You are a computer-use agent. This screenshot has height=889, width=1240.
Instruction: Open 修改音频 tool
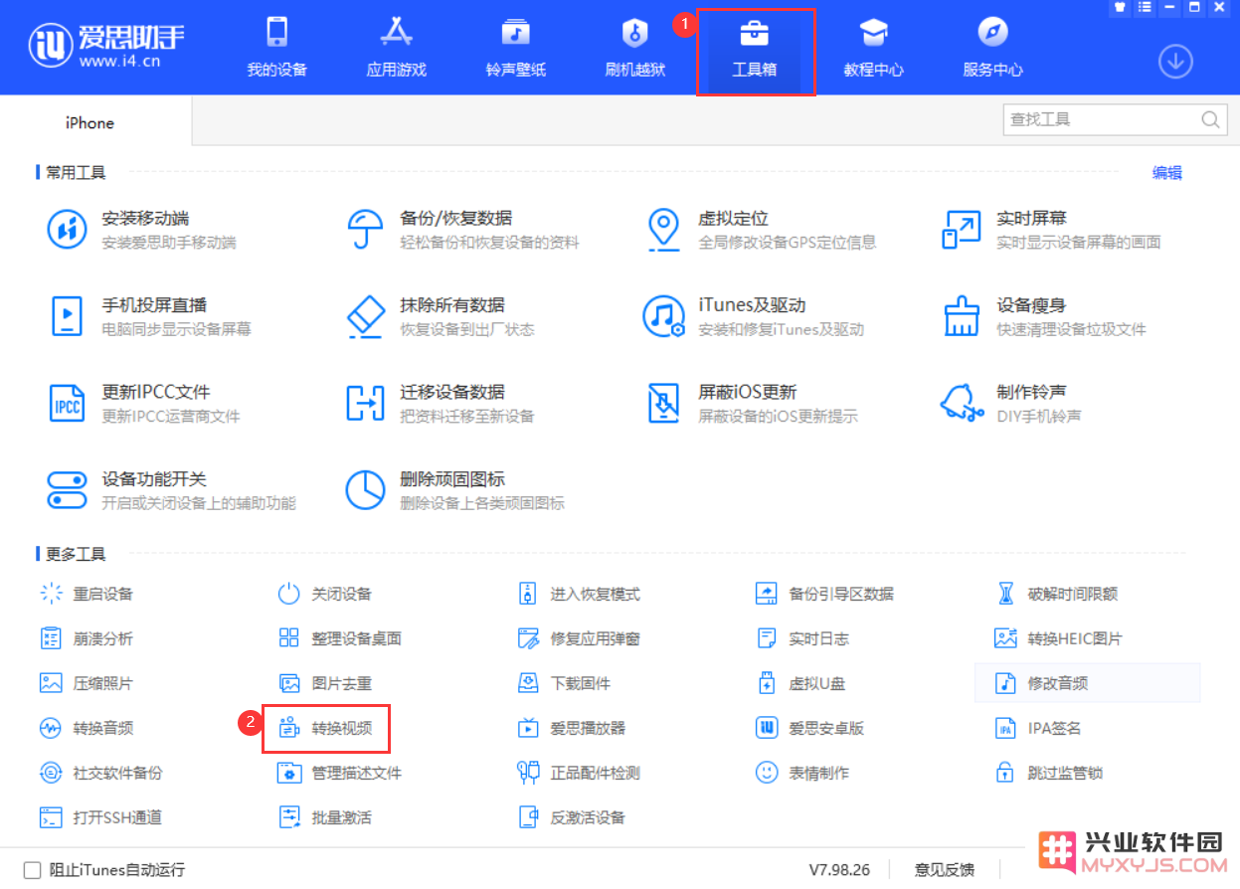point(1088,683)
